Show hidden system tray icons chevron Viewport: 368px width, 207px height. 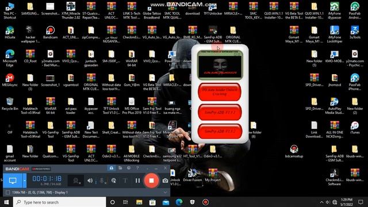[x=321, y=202]
